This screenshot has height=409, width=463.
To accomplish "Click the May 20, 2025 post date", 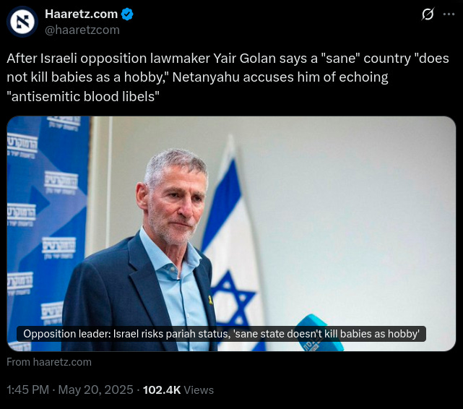I will [x=95, y=389].
